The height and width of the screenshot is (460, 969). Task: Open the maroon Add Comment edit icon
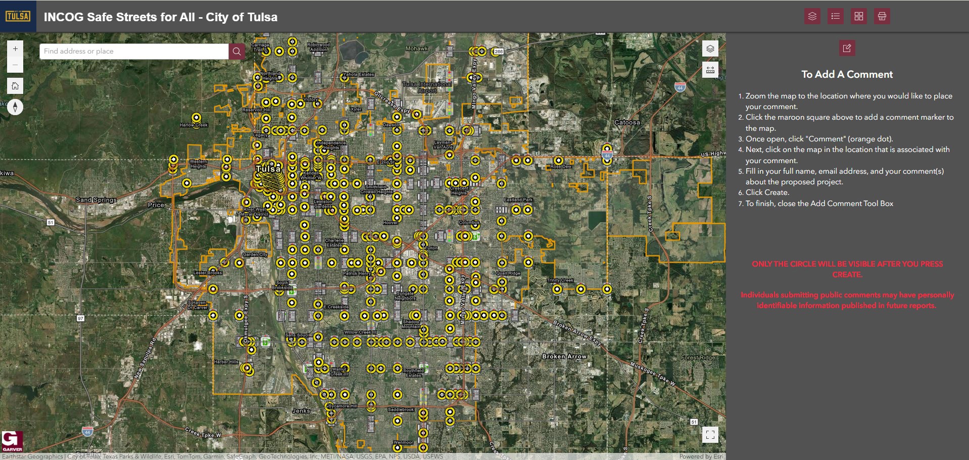point(847,48)
